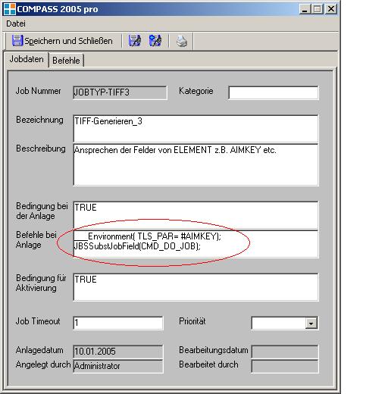This screenshot has height=394, width=388.
Task: Open the Priorität dropdown arrow
Action: [x=311, y=324]
